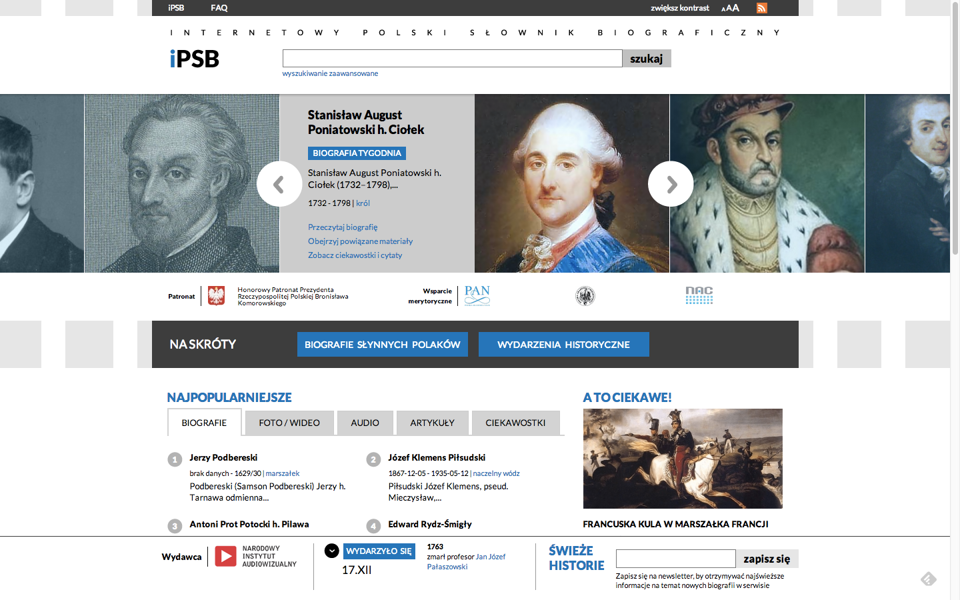This screenshot has width=960, height=600.
Task: Click the university seal logo
Action: tap(585, 295)
